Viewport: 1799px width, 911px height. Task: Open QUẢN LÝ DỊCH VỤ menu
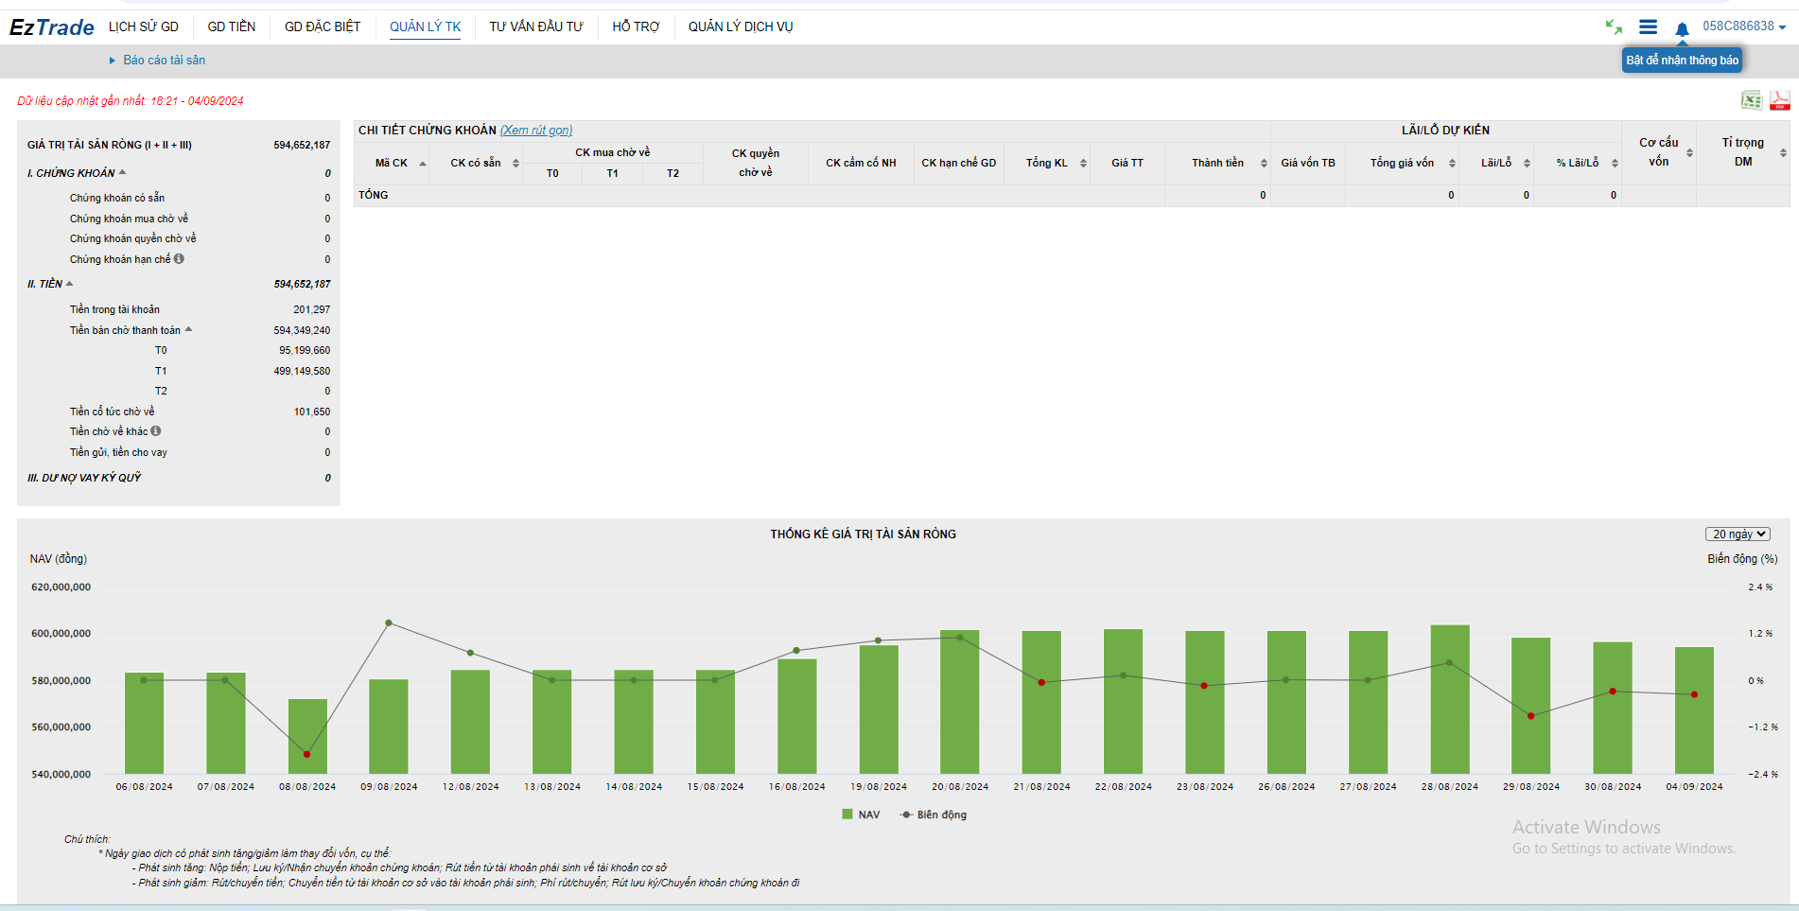click(741, 26)
